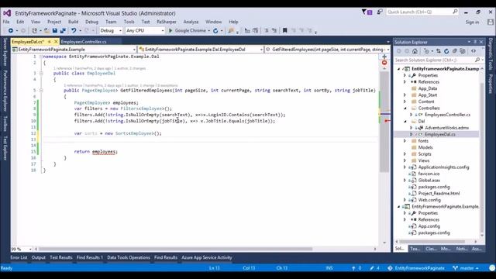Image resolution: width=496 pixels, height=279 pixels.
Task: Open the Server Explorer side tab
Action: pyautogui.click(x=5, y=52)
